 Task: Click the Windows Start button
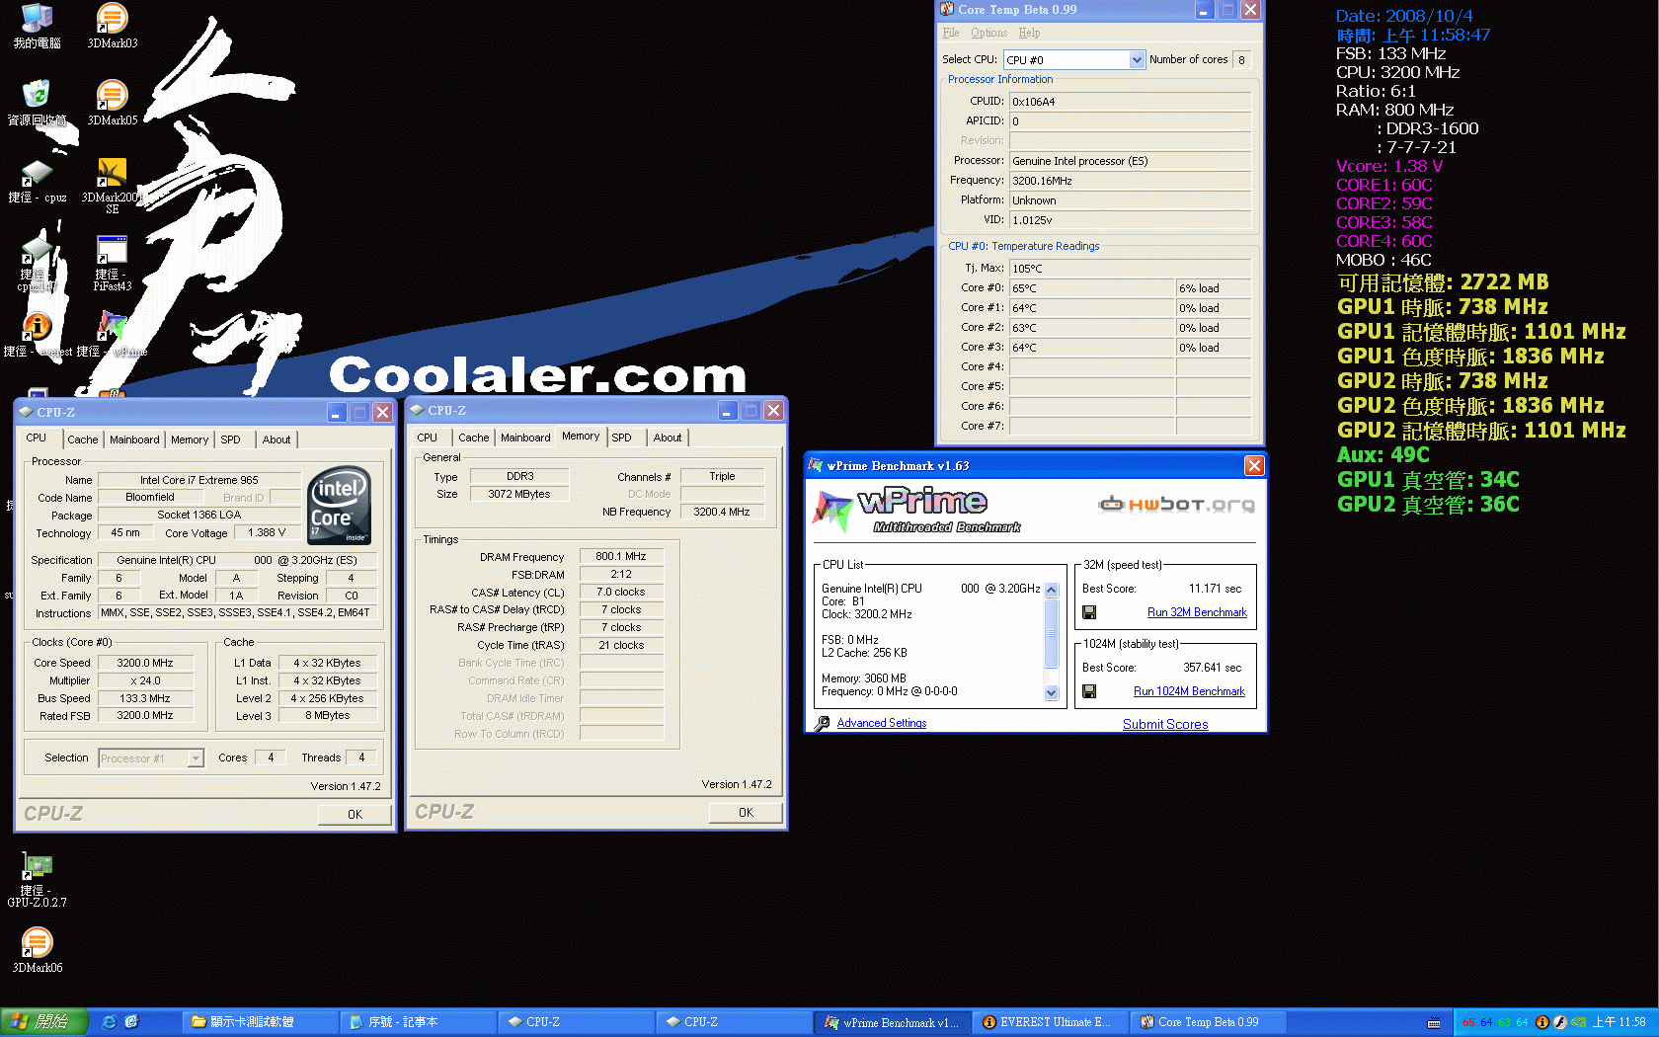coord(44,1022)
